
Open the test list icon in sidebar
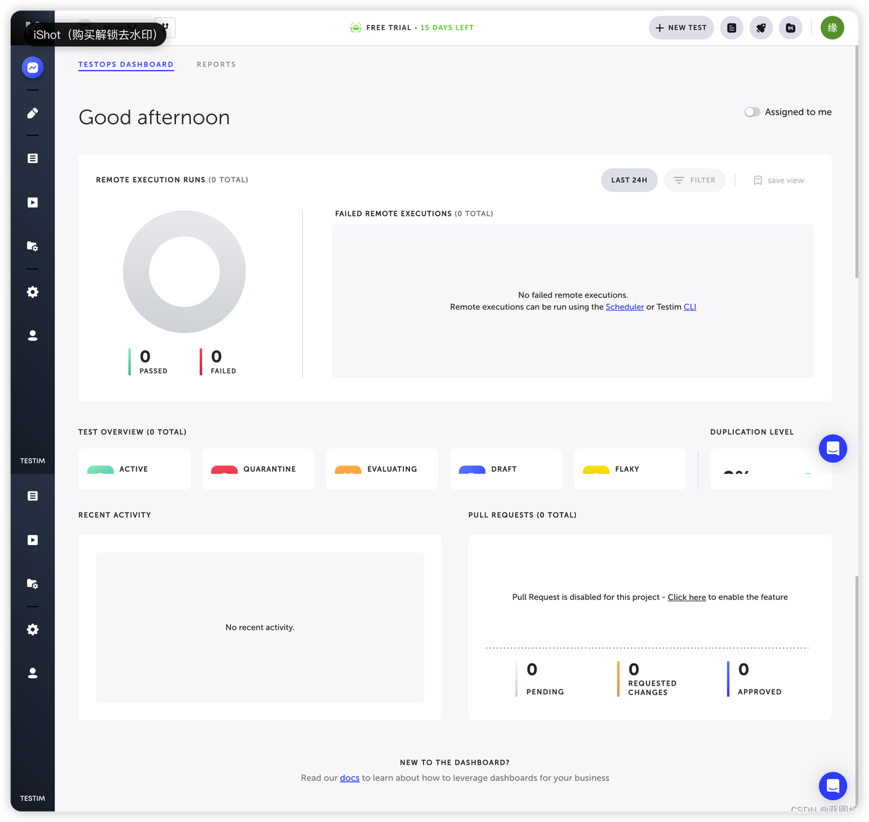(32, 157)
